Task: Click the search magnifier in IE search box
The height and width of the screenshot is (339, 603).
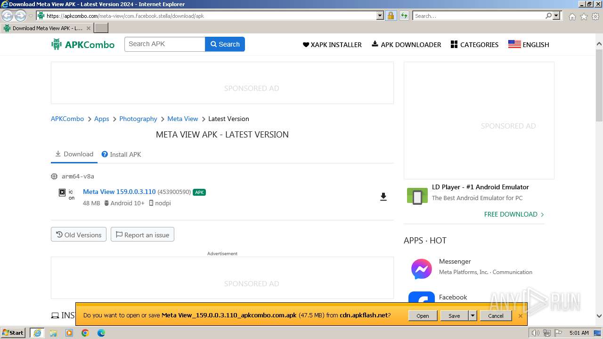Action: click(x=548, y=16)
